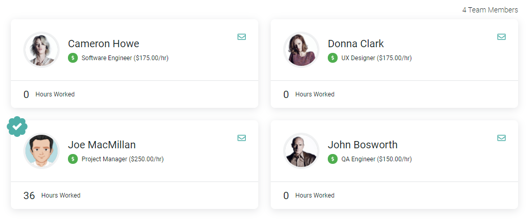This screenshot has height=224, width=529.
Task: Click the 4 Team Members label
Action: (x=490, y=10)
